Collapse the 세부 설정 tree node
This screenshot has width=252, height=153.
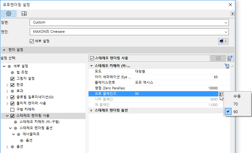4,66
